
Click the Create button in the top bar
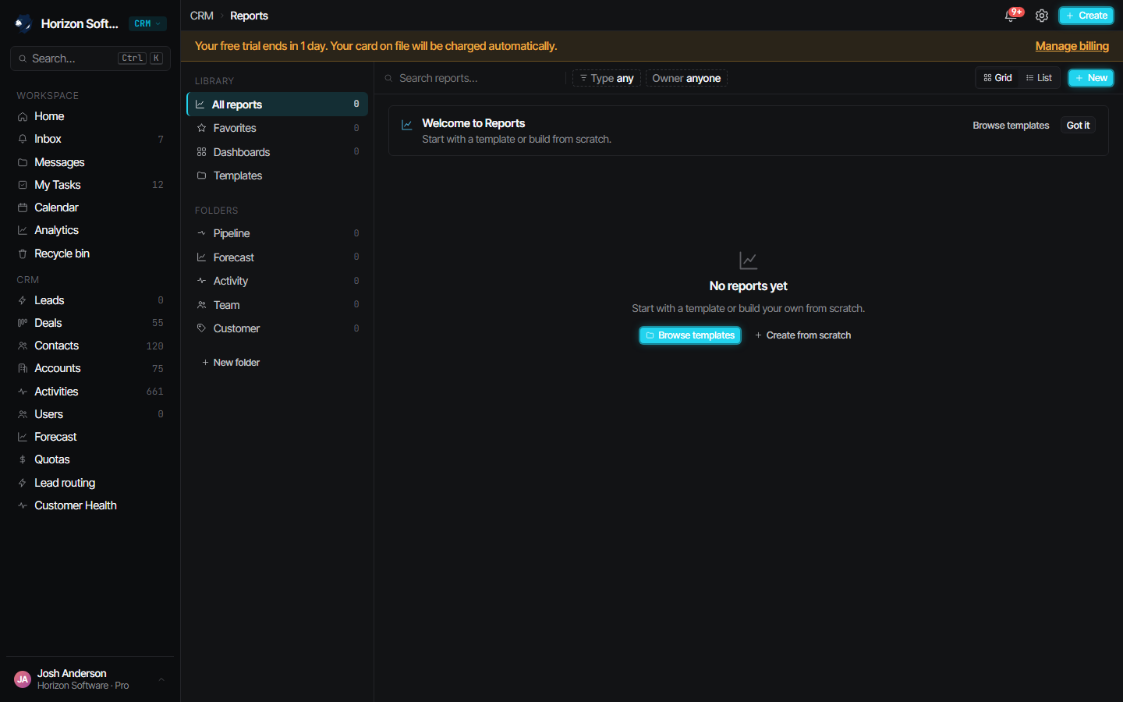tap(1086, 16)
